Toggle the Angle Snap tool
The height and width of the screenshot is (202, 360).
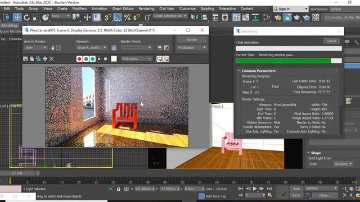tap(118, 17)
